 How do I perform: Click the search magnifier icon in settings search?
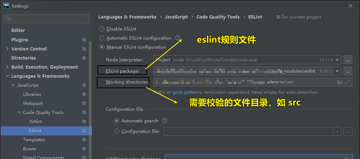pos(8,19)
